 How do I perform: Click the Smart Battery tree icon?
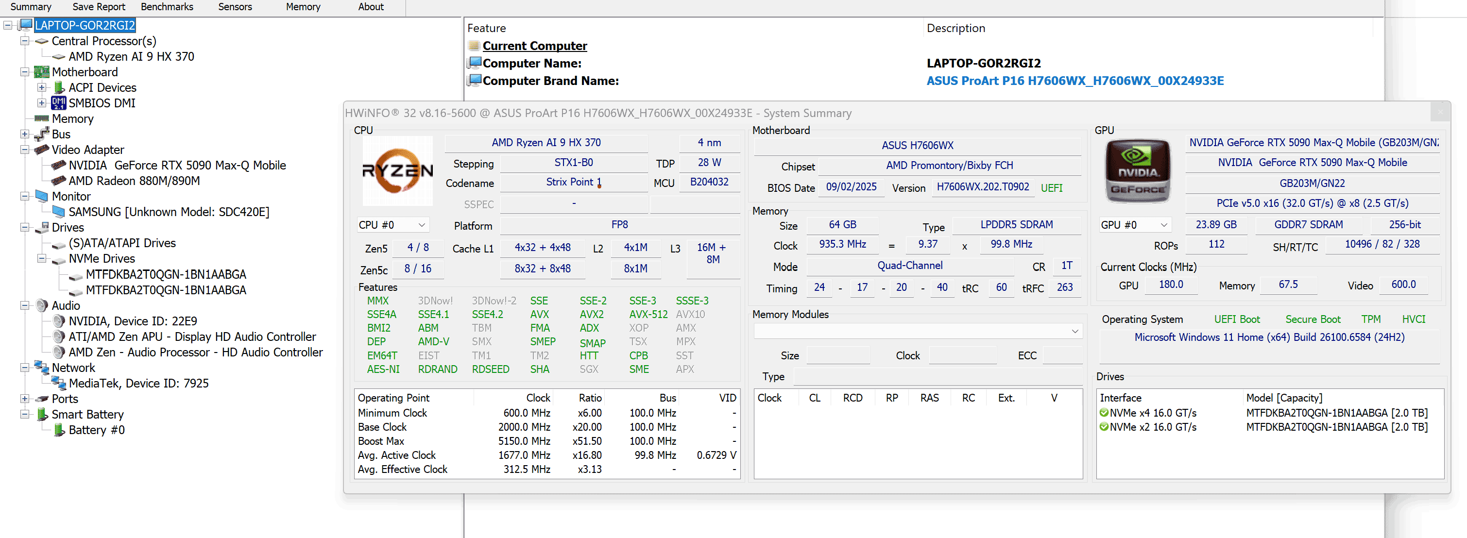pos(42,415)
